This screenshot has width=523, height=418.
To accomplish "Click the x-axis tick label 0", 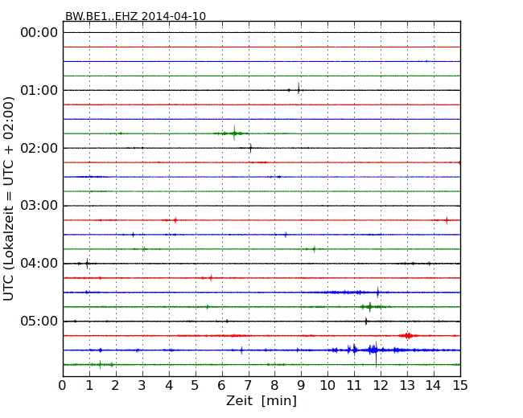I will point(63,385).
